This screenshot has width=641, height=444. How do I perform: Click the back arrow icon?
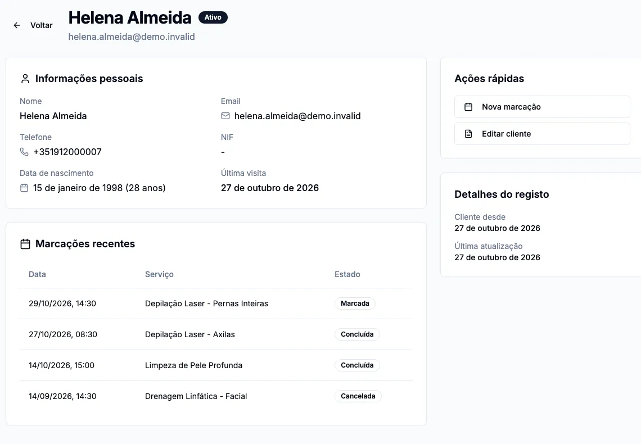(x=17, y=25)
